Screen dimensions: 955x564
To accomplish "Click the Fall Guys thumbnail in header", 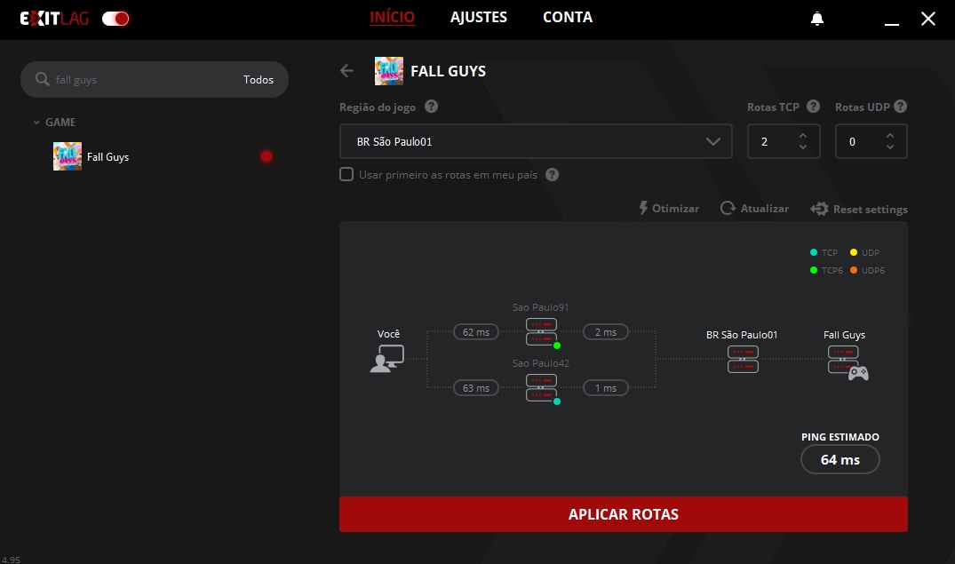I will point(389,71).
